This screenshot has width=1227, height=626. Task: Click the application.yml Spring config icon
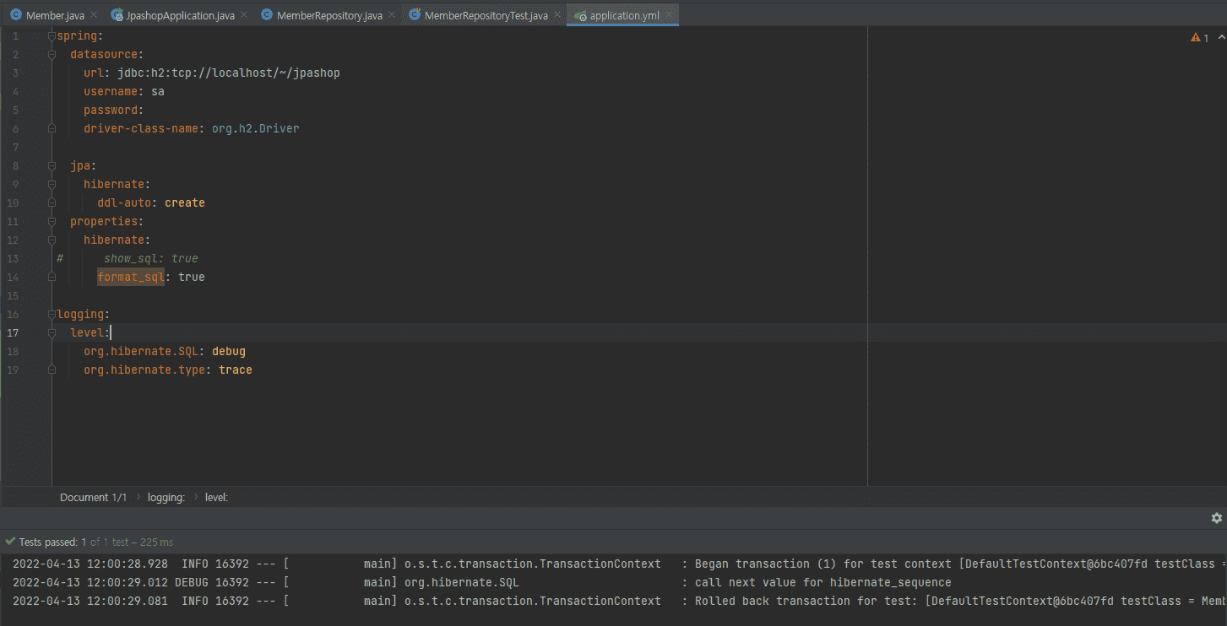[x=580, y=15]
